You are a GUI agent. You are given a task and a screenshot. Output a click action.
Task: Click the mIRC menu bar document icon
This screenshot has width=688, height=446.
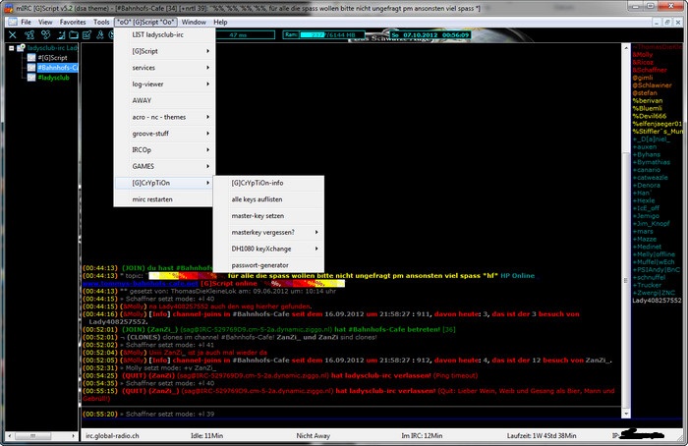[x=13, y=22]
